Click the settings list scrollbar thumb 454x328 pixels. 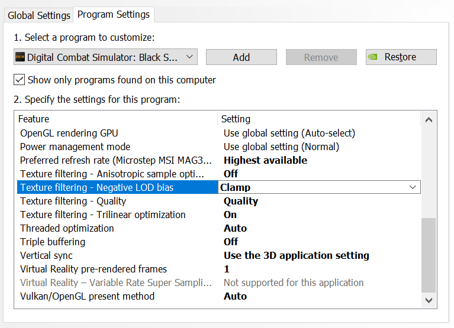[429, 255]
